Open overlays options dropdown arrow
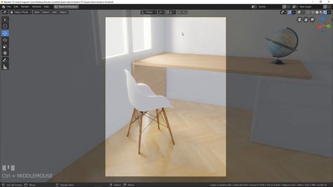Screen dimensions: 333x187 click(x=303, y=12)
